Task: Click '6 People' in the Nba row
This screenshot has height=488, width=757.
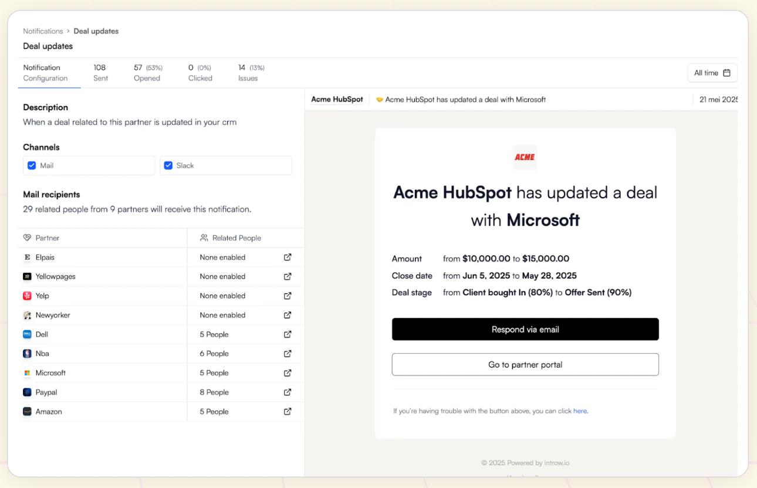Action: coord(214,354)
